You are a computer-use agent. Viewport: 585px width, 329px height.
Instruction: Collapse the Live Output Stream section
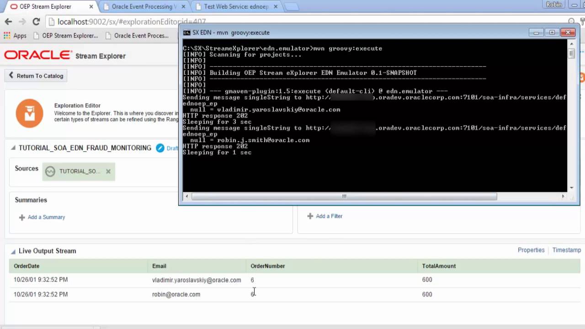click(13, 251)
